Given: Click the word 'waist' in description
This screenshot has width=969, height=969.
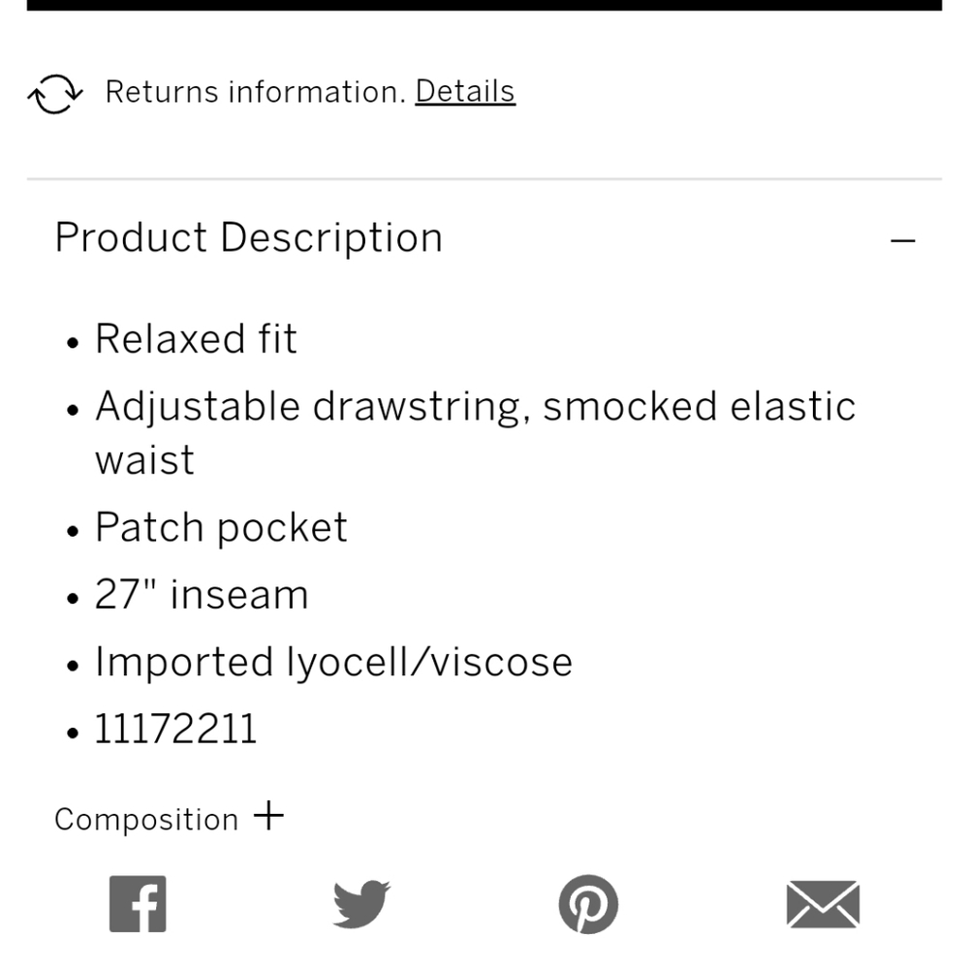Looking at the screenshot, I should [x=144, y=460].
